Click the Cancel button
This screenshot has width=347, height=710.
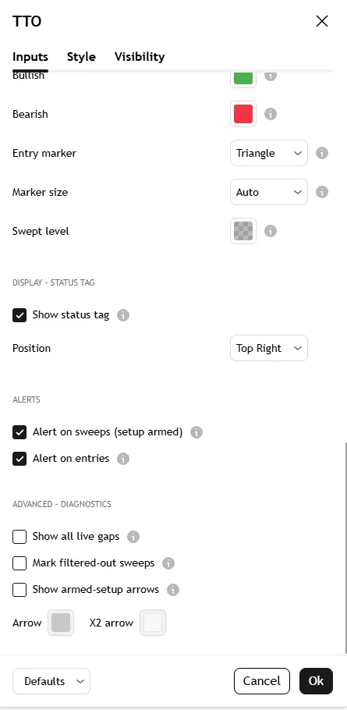coord(262,681)
